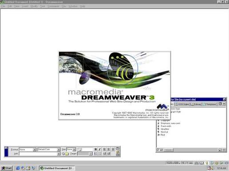Open the Link field dropdown arrow
This screenshot has width=229, height=171.
tap(59, 154)
